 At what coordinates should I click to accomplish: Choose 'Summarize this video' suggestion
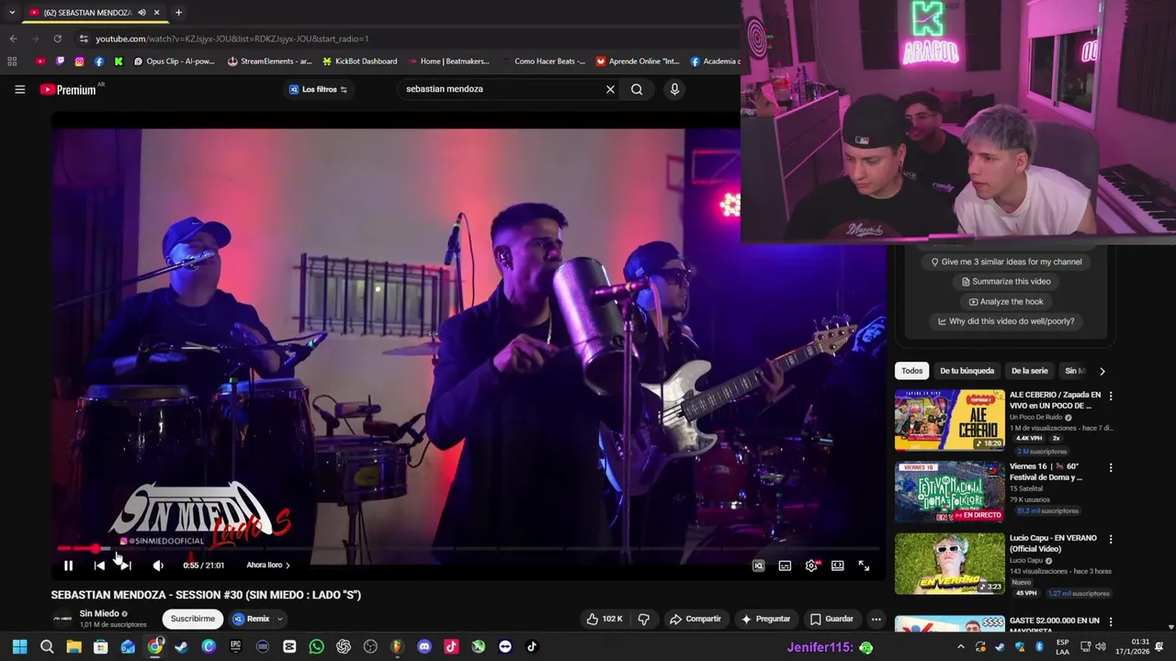(x=1006, y=282)
